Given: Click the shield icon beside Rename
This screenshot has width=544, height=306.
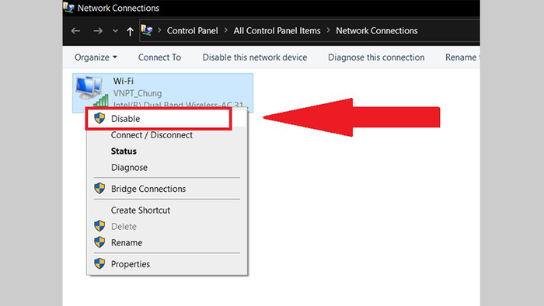Looking at the screenshot, I should 99,242.
